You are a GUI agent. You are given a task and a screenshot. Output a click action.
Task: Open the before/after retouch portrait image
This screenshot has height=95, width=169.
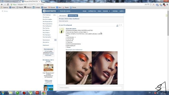pyautogui.click(x=92, y=68)
